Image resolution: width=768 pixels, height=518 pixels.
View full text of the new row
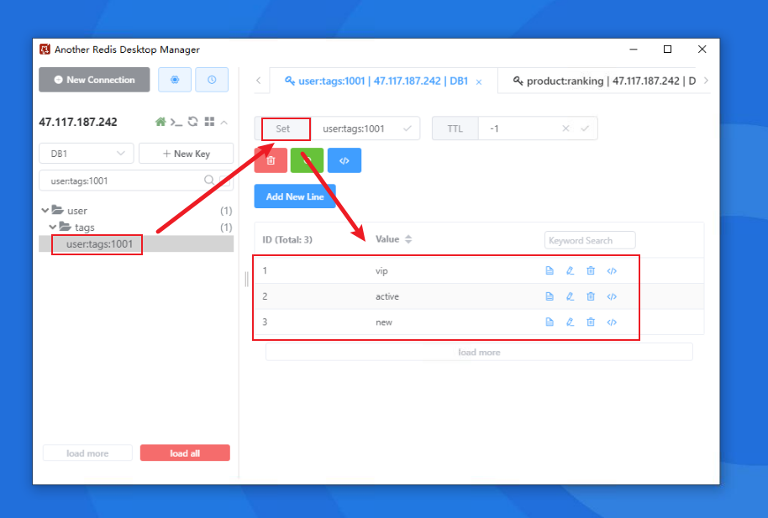point(550,322)
